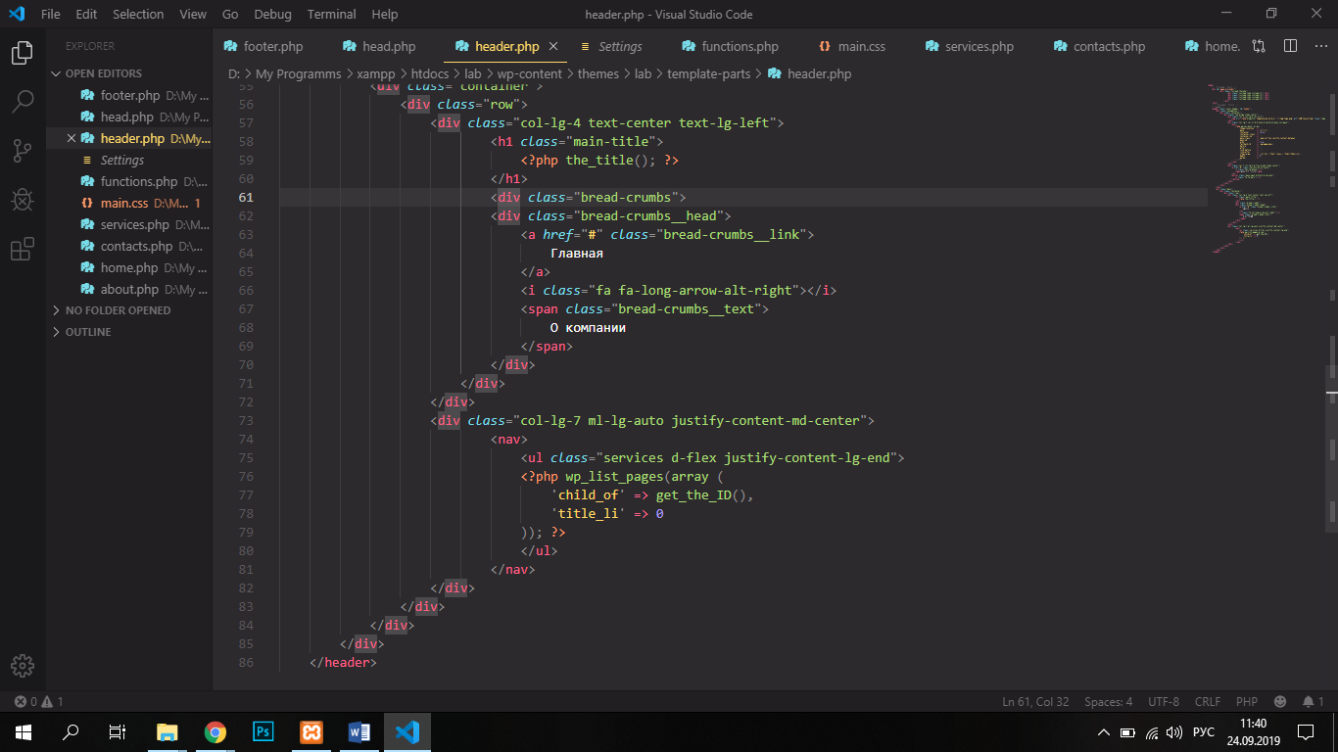Open the editor More Actions menu
This screenshot has height=752, width=1338.
(1319, 46)
